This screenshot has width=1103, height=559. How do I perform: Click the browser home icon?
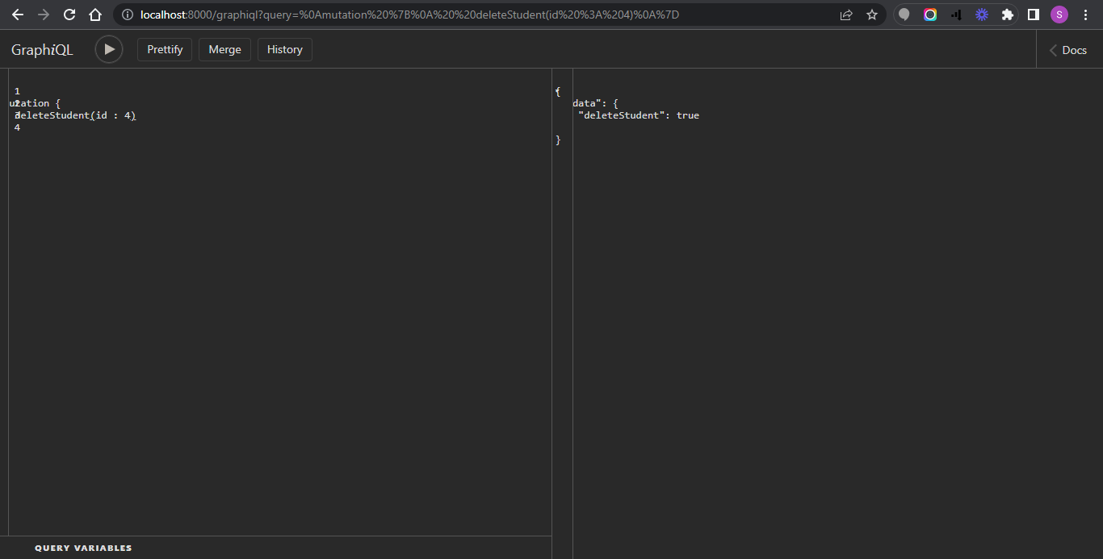click(x=95, y=15)
